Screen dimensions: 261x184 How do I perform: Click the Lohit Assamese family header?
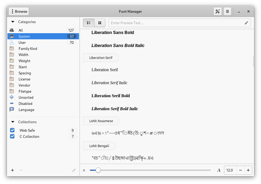tap(101, 121)
